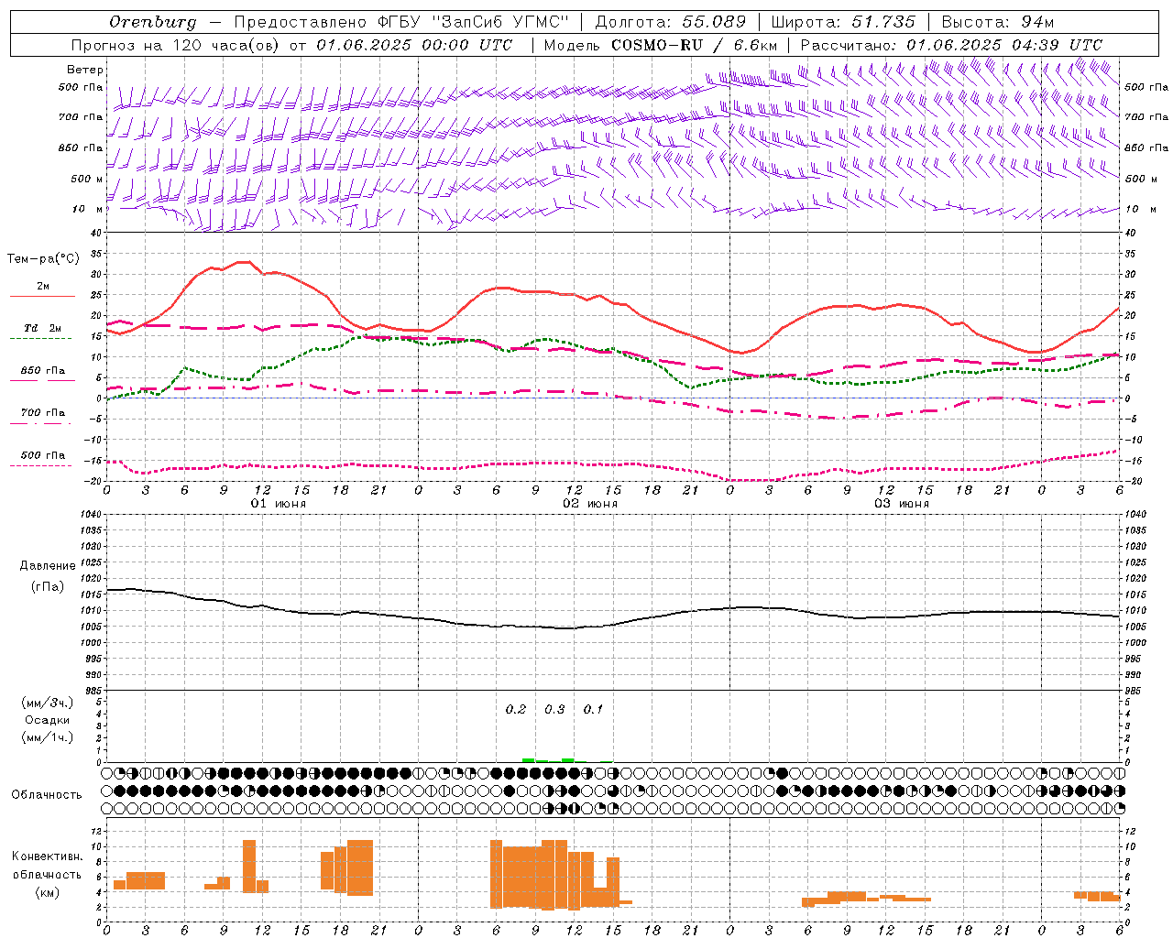The height and width of the screenshot is (938, 1173).
Task: Select the '(км)' unit under convective cloudiness
Action: pyautogui.click(x=47, y=892)
